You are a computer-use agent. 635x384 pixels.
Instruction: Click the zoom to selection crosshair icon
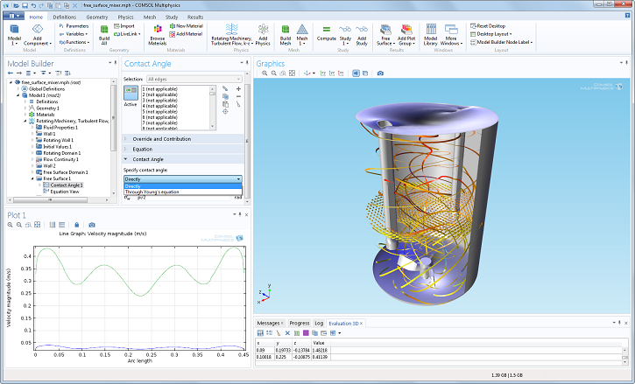click(x=226, y=112)
